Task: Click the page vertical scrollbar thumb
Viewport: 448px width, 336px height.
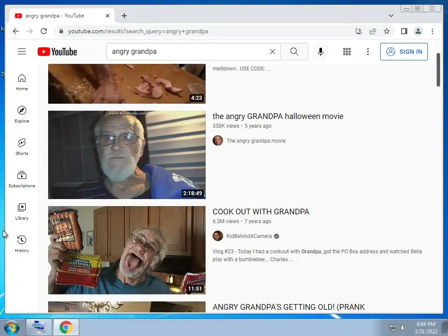Action: [x=438, y=70]
